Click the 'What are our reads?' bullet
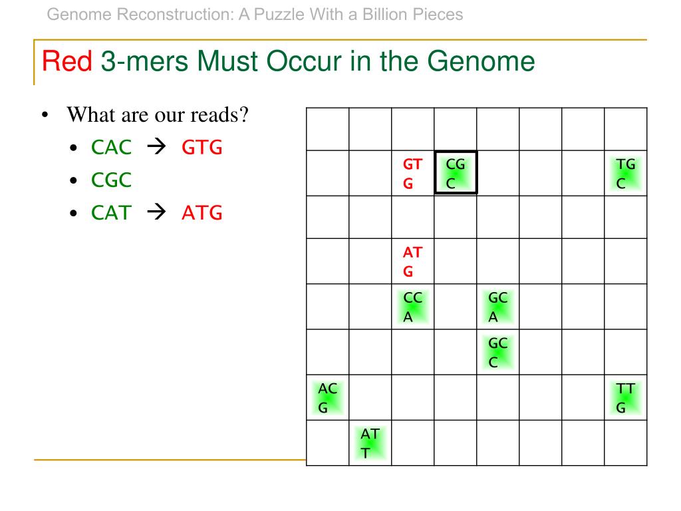The image size is (681, 511). [157, 114]
